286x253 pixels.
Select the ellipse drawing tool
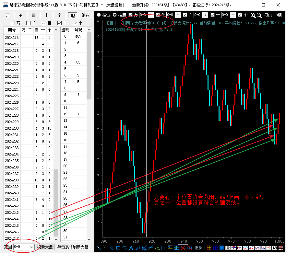point(125,248)
